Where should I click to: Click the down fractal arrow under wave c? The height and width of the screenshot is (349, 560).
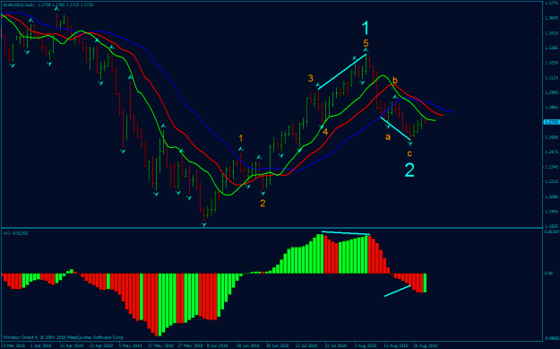(410, 144)
